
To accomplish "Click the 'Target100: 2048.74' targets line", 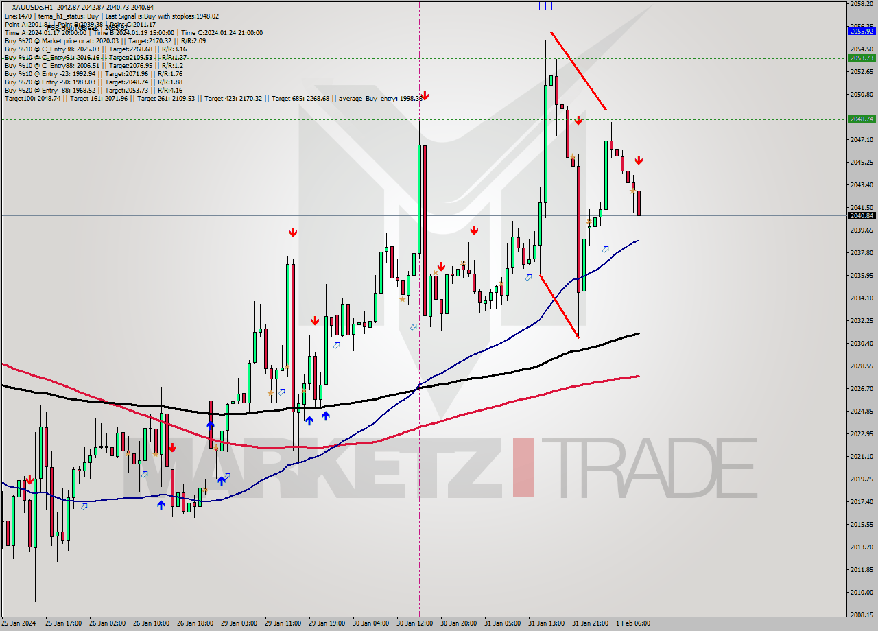I will [x=213, y=98].
